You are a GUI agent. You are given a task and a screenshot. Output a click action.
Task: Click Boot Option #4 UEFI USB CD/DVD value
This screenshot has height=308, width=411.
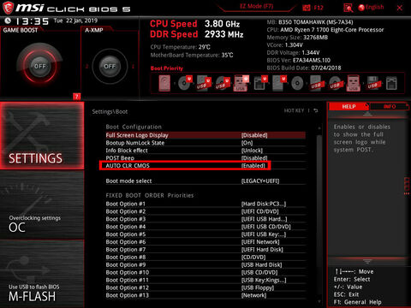pyautogui.click(x=266, y=227)
